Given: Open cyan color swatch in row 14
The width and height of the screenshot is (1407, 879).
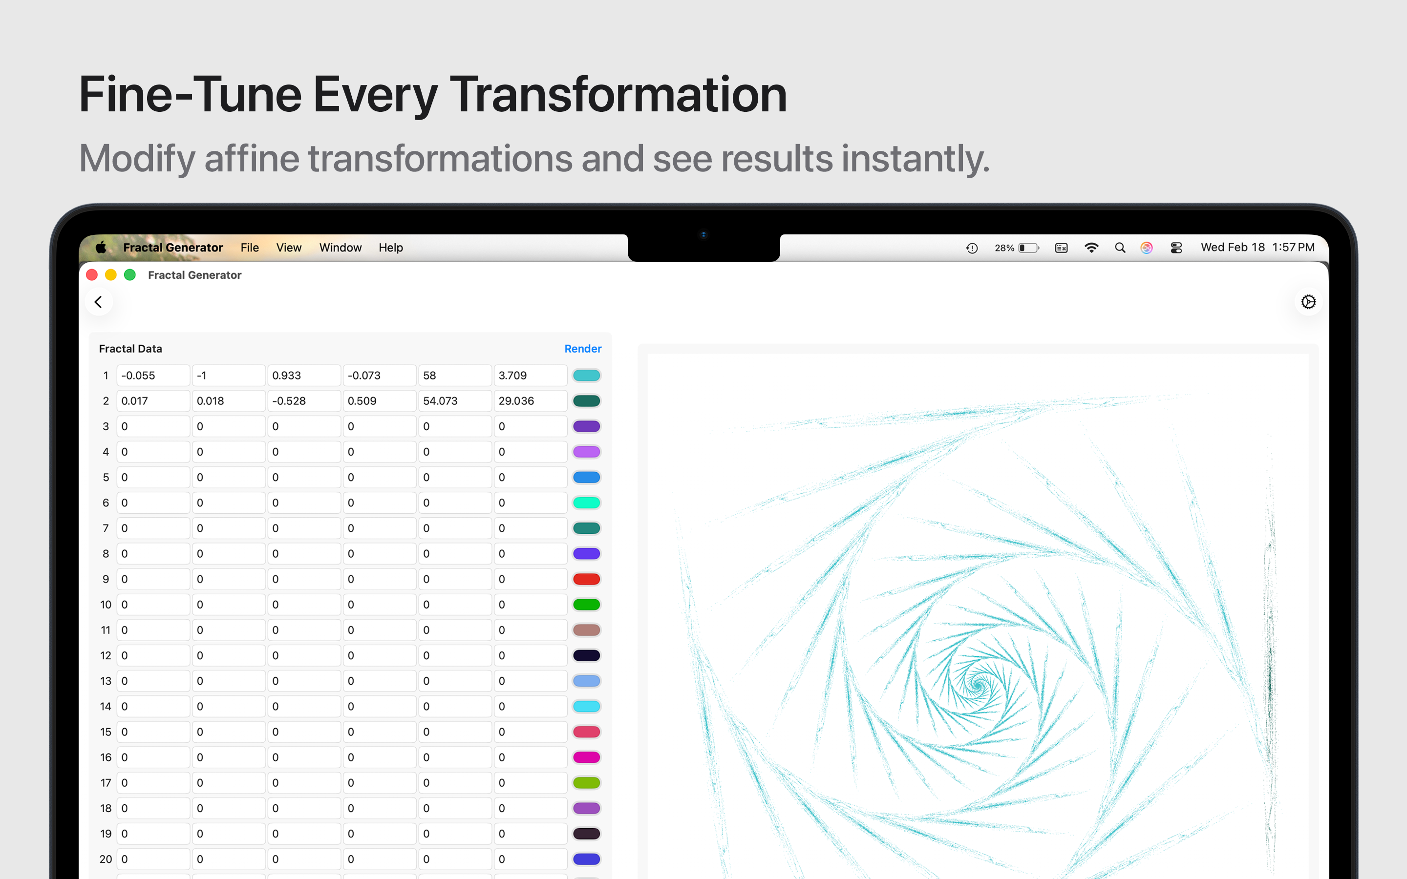Looking at the screenshot, I should coord(586,706).
